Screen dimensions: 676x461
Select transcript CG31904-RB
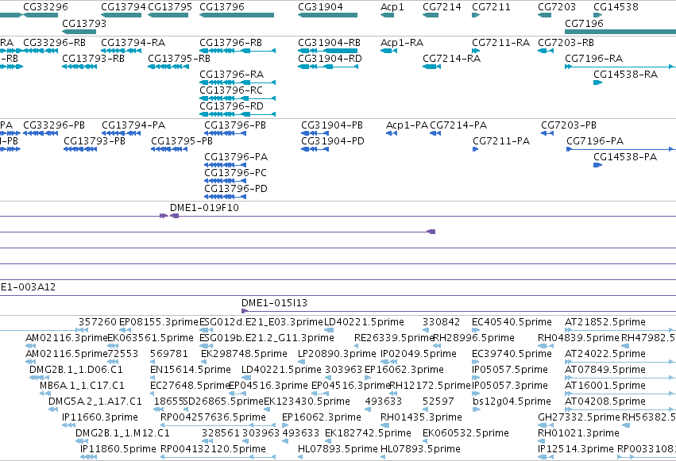(x=327, y=51)
